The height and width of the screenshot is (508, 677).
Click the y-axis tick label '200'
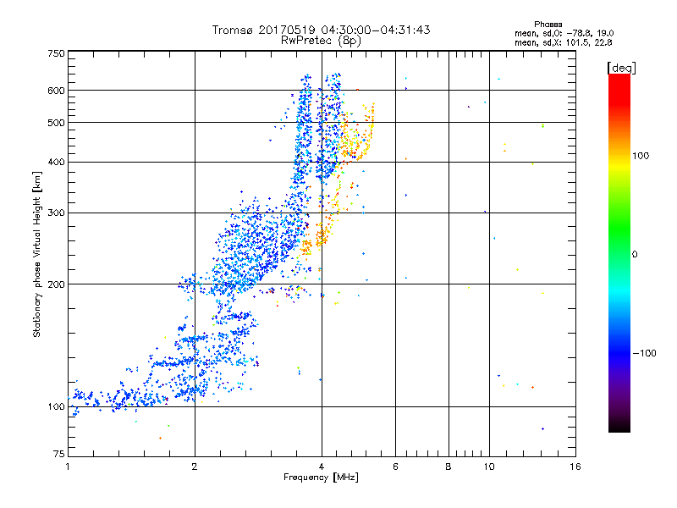(x=56, y=284)
